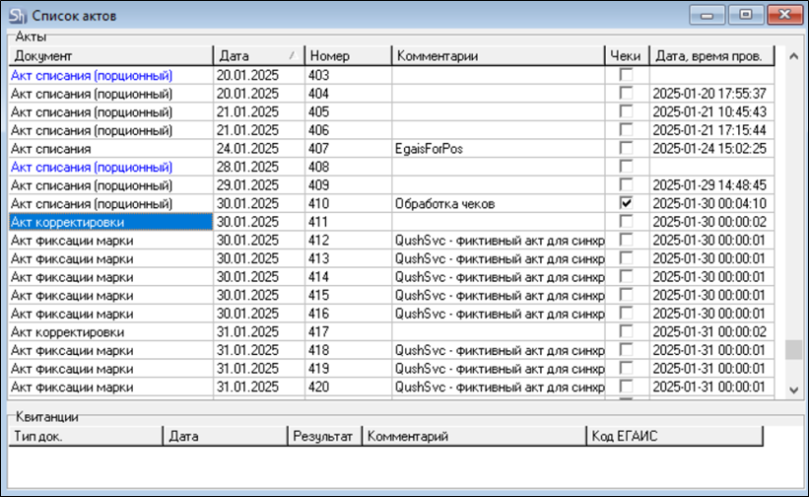
Task: Uncheck the Чеки checkbox for act 410
Action: pyautogui.click(x=626, y=204)
